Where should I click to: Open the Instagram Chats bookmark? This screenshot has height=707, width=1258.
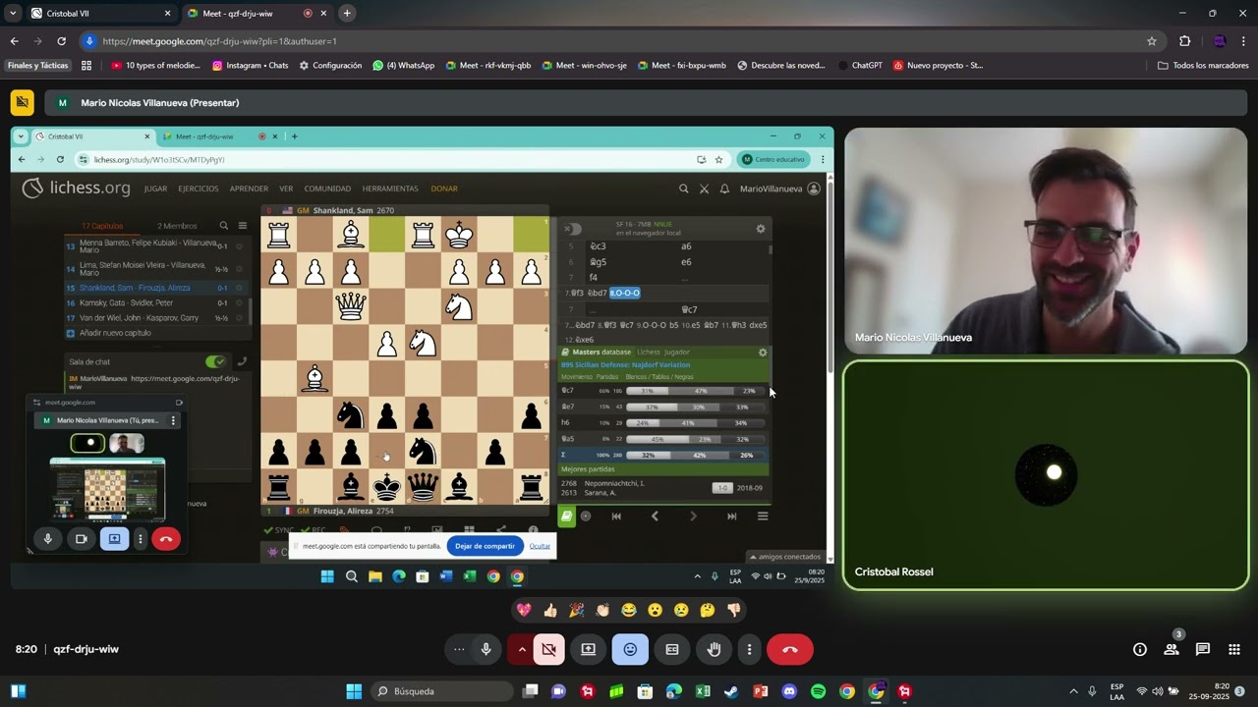250,66
